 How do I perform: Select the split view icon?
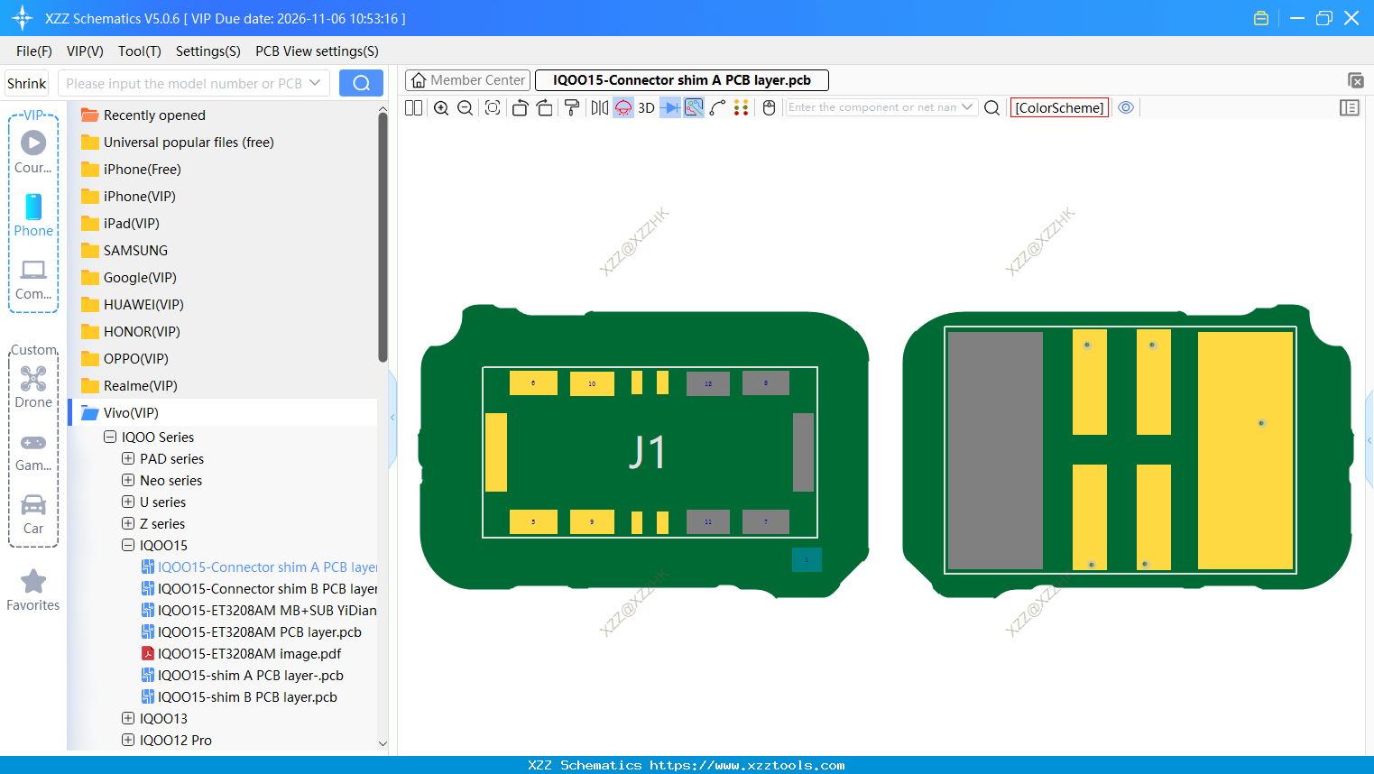(412, 107)
